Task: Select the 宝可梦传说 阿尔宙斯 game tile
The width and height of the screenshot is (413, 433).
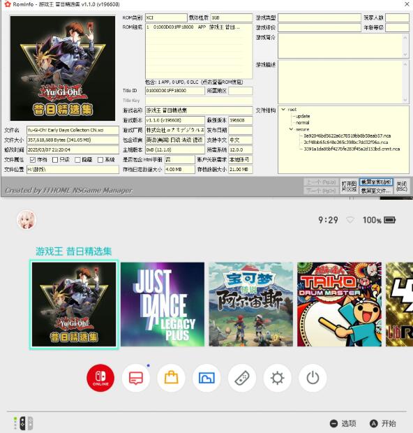Action: coord(250,304)
